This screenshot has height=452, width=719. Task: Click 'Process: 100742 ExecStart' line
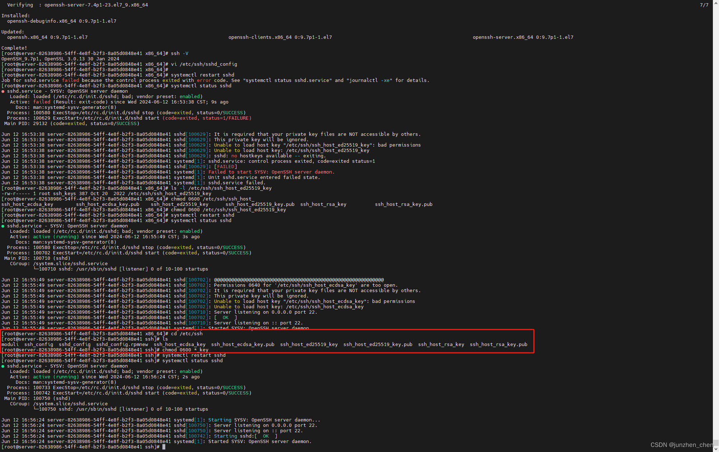129,393
